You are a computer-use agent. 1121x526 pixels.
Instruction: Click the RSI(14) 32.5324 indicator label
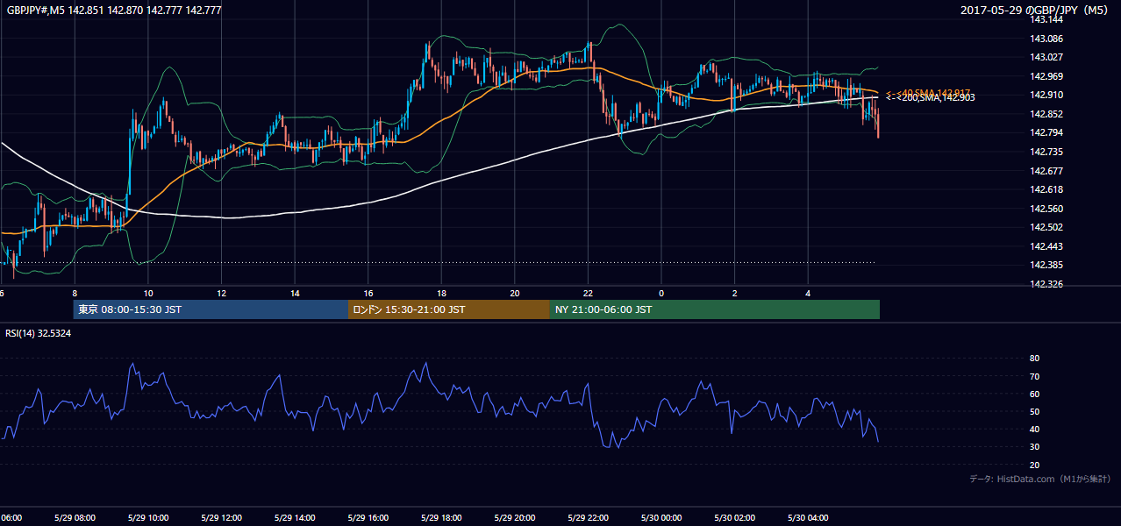[39, 333]
